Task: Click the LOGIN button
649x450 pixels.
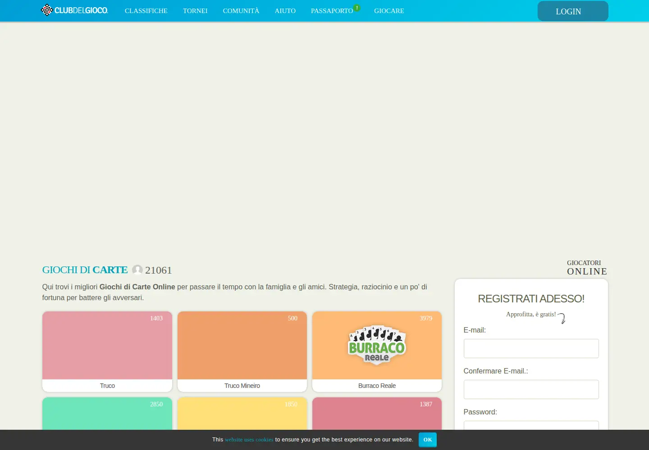Action: (573, 11)
